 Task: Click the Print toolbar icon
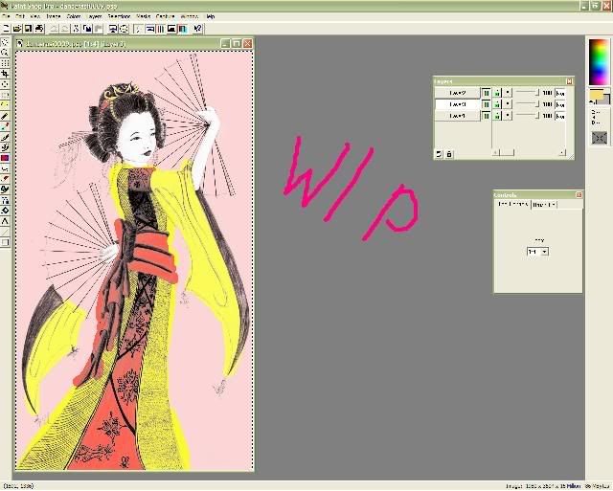click(x=39, y=29)
